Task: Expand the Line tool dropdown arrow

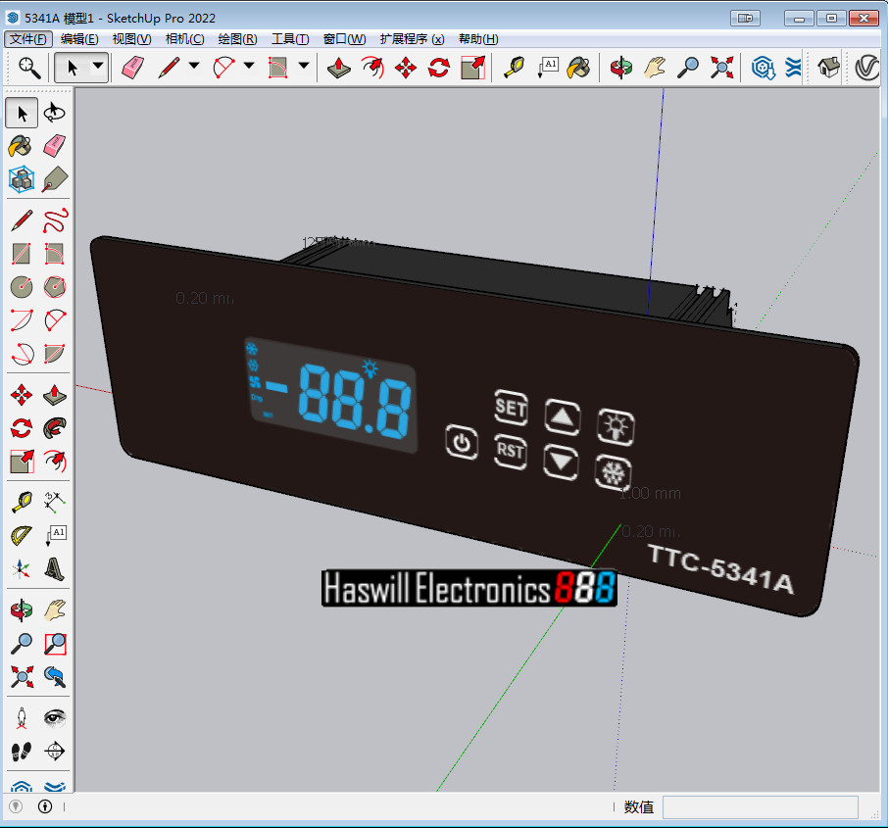Action: [x=194, y=66]
